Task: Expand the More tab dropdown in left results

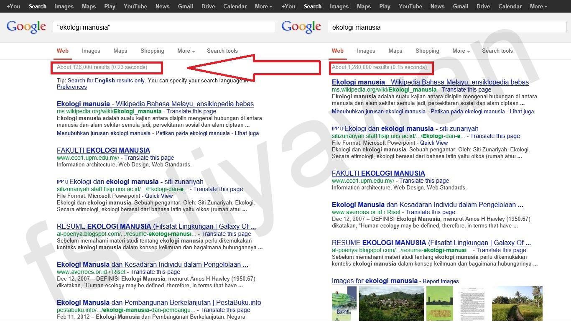Action: [186, 51]
